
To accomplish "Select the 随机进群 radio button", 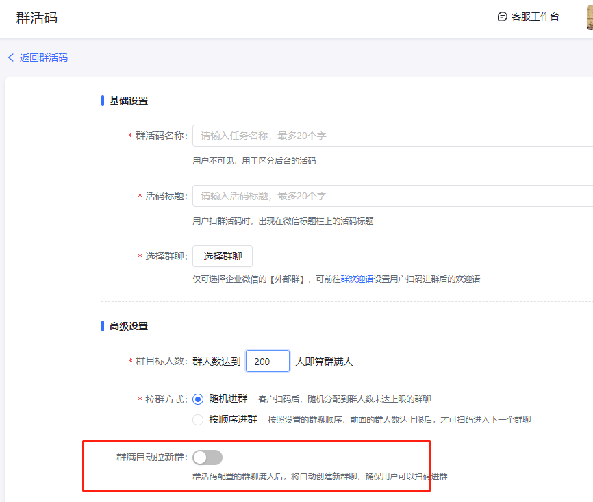I will click(x=199, y=399).
